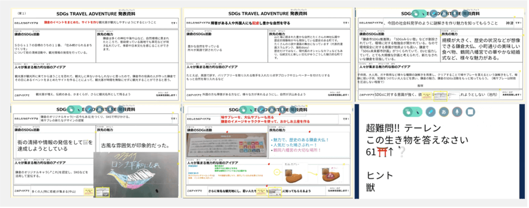Click the 獣 hint character
Screen dimensions: 529x208
[x=370, y=187]
